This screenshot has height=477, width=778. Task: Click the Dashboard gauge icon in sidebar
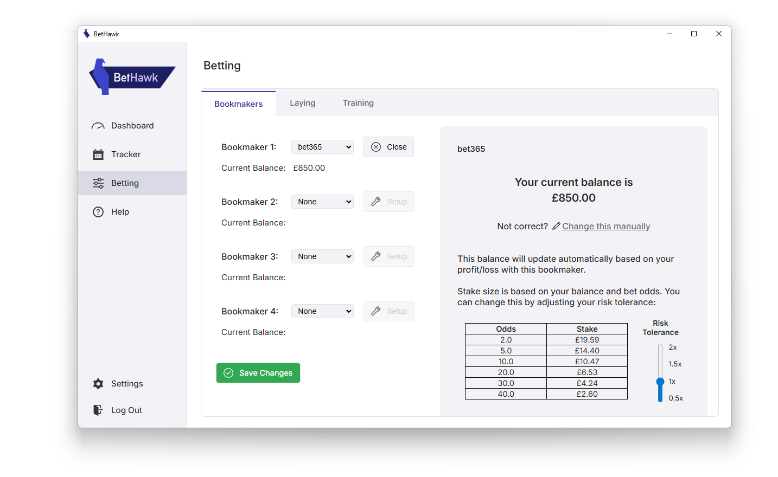(98, 126)
